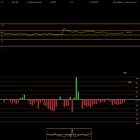Click 'FCS Software Solutions Limit' title text
Screen dimensions: 140x140
click(125, 2)
